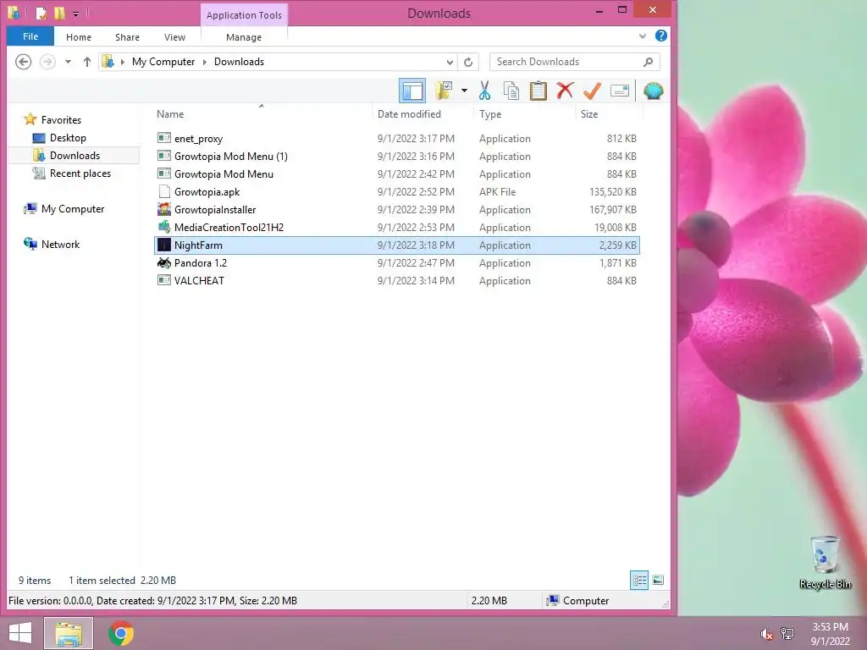
Task: Select the NightFarm application row
Action: tap(396, 245)
